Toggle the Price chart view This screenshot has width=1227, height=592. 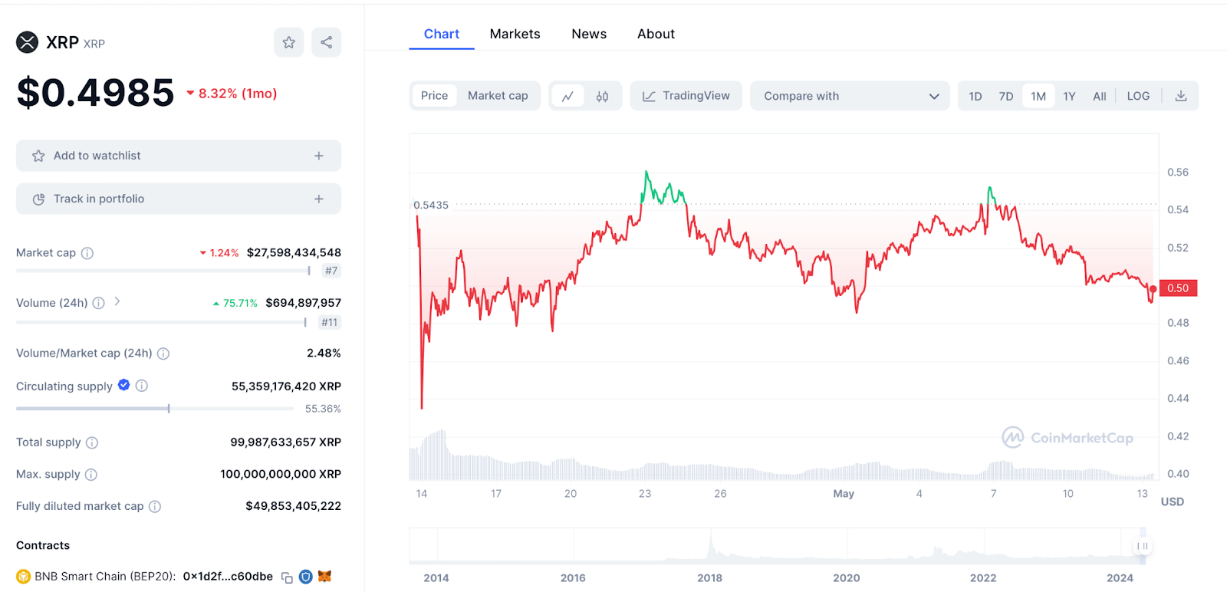(x=434, y=96)
